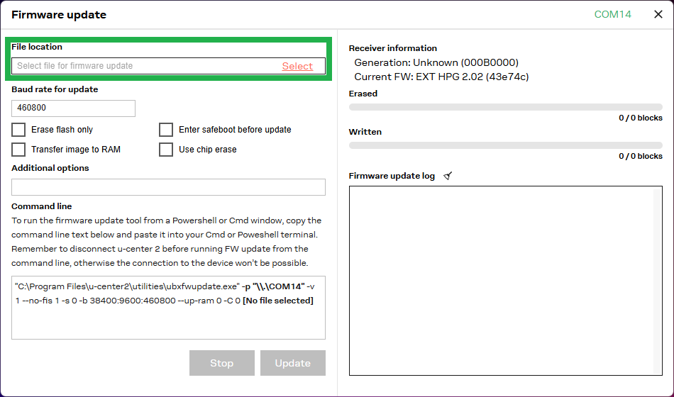Click the [No file selected] text
The image size is (674, 397).
(278, 301)
